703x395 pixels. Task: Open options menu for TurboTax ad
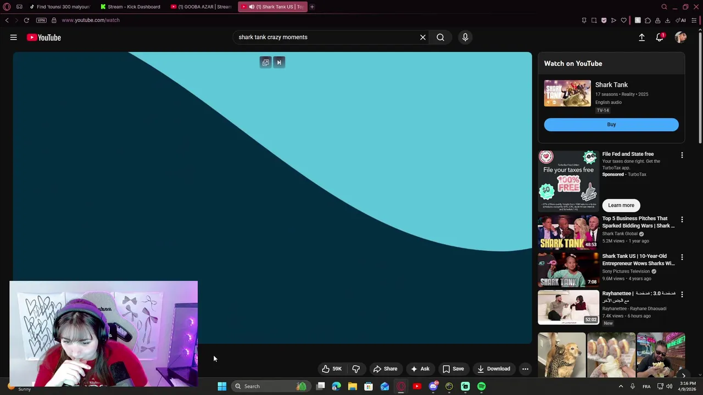[x=682, y=155]
